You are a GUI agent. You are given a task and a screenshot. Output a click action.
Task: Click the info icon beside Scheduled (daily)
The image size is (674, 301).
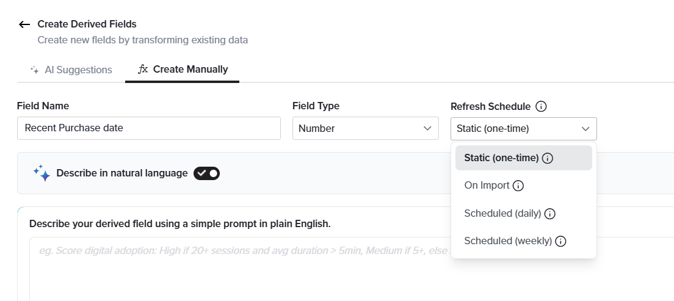[550, 214]
